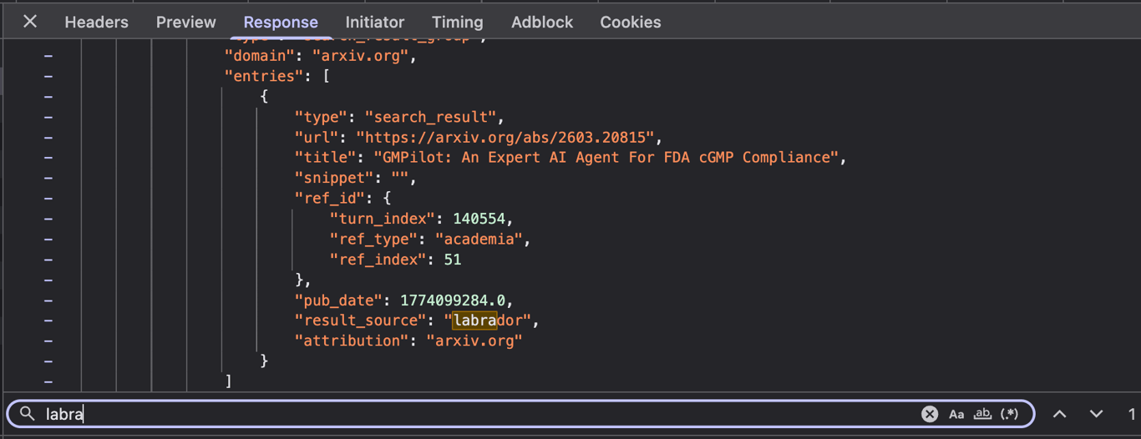This screenshot has width=1141, height=439.
Task: Open the Initiator tab
Action: (374, 23)
